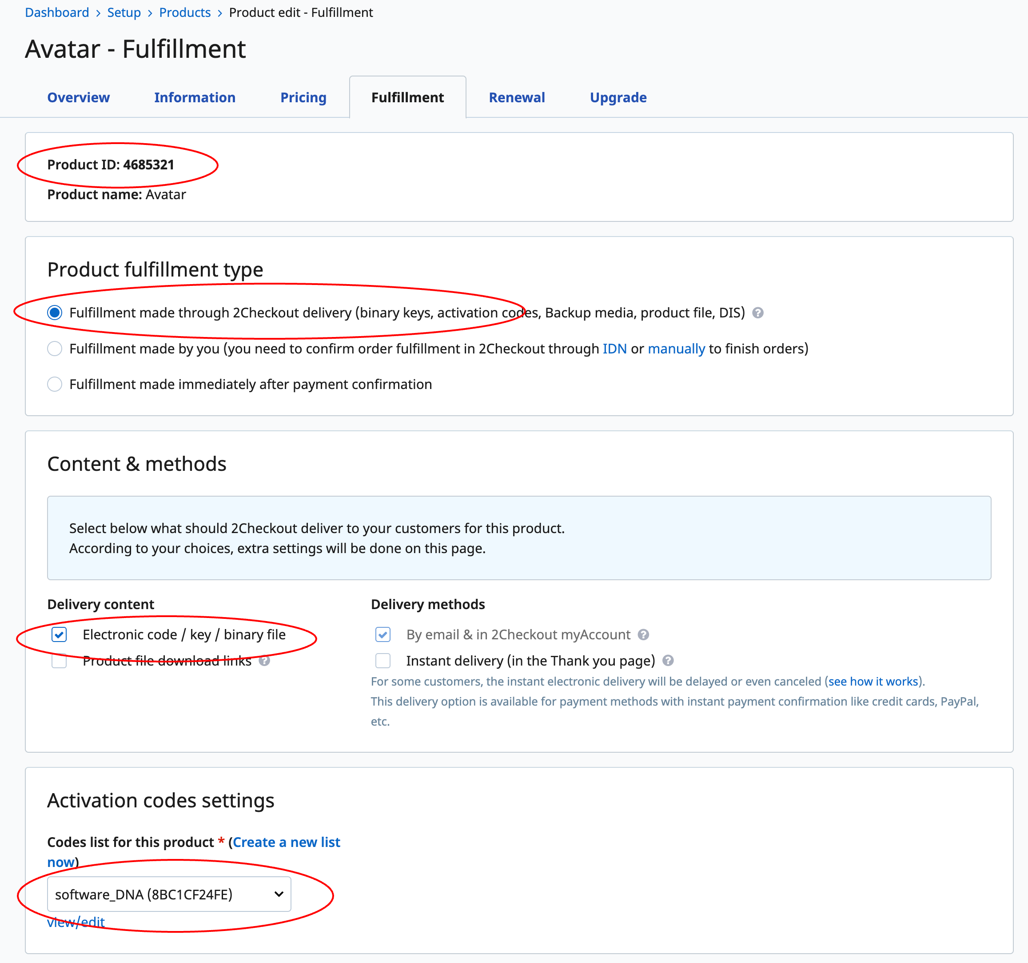Click Create a new list now link

click(287, 843)
